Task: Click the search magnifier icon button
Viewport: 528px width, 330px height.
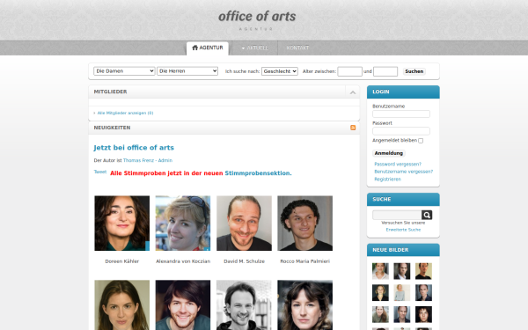Action: [427, 215]
